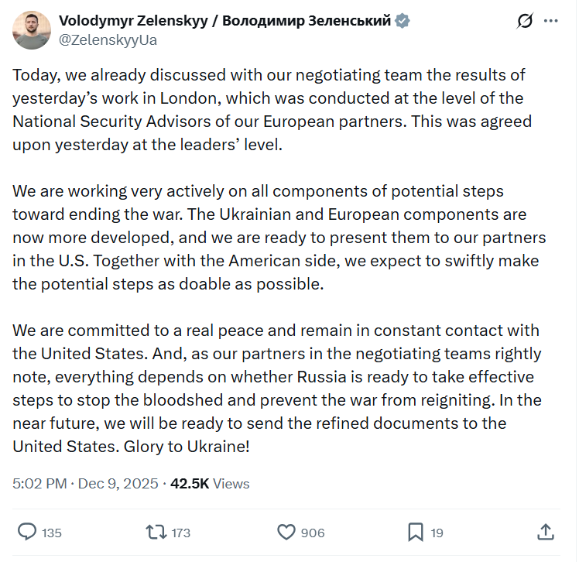
Task: Open the Grok slash-circle icon
Action: coord(525,21)
